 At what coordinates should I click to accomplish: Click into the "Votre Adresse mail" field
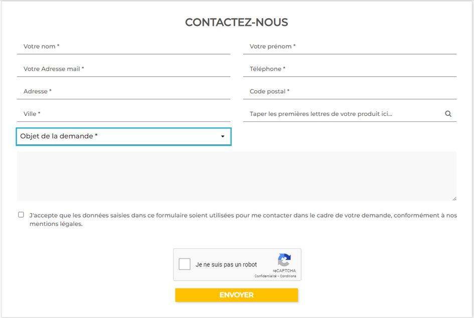[x=123, y=69]
